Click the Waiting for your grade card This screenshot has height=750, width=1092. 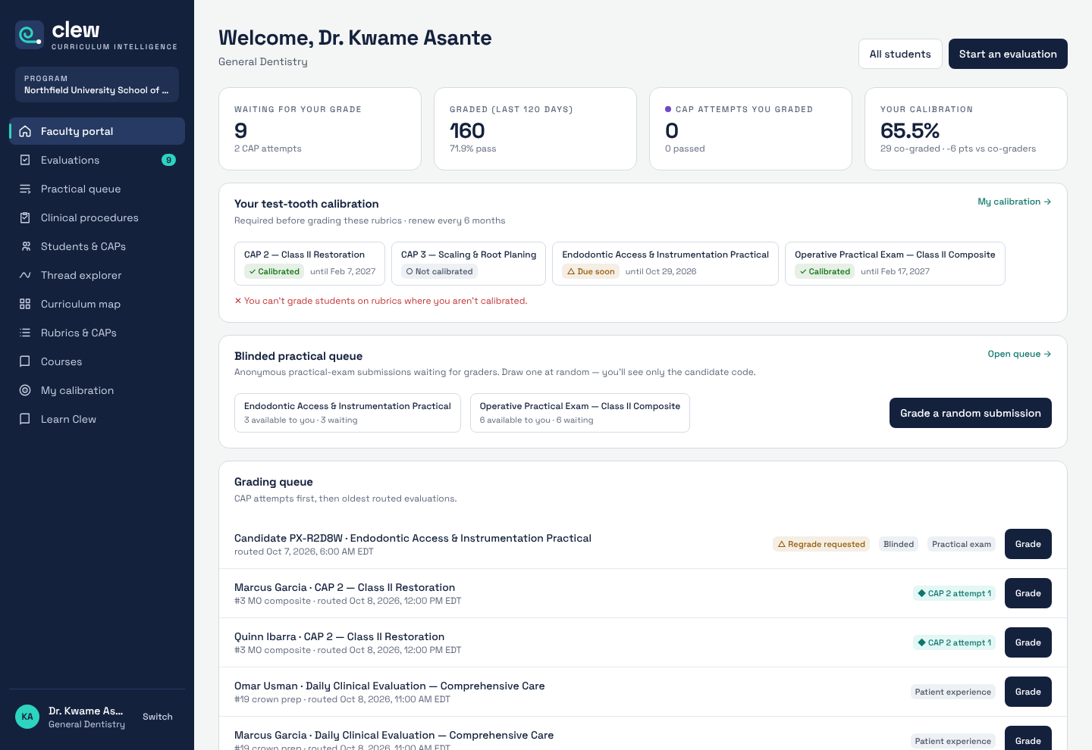click(x=320, y=129)
